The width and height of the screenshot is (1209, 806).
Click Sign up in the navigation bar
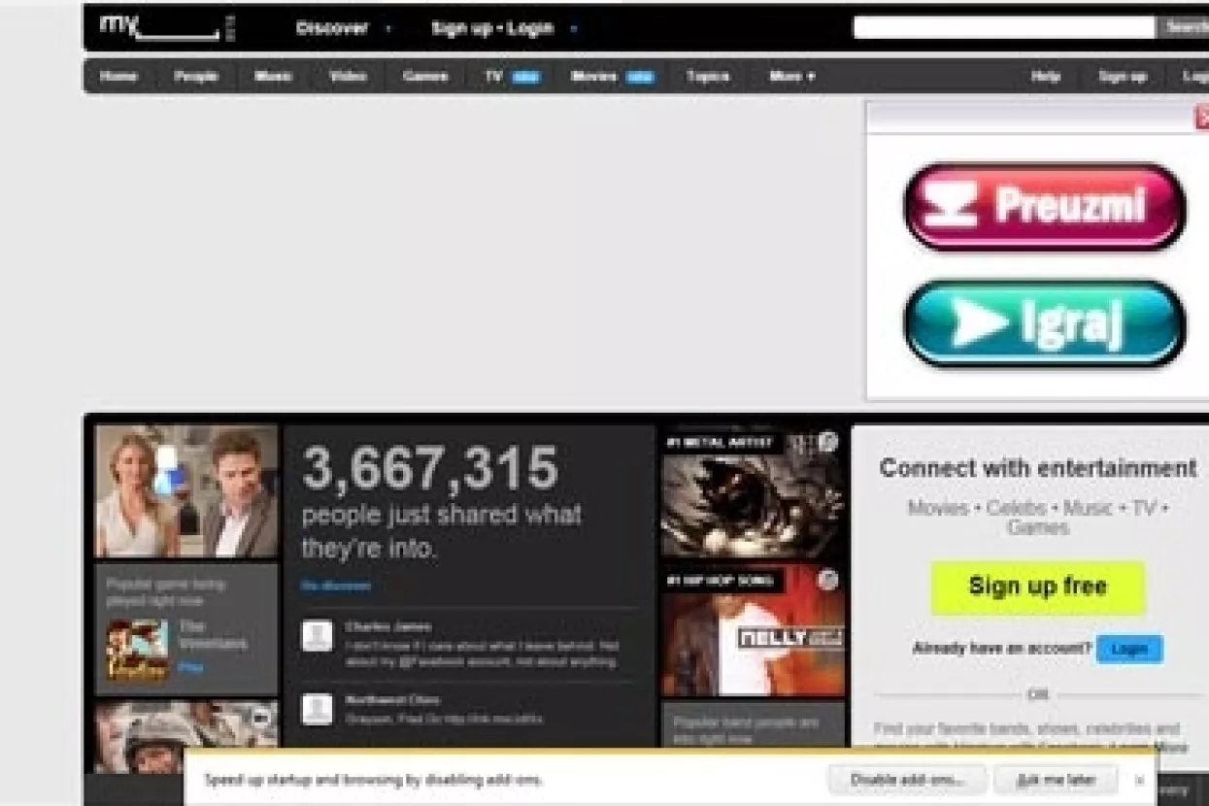click(x=1122, y=76)
